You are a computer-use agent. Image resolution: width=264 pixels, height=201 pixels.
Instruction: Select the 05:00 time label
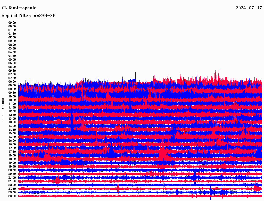coord(12,60)
